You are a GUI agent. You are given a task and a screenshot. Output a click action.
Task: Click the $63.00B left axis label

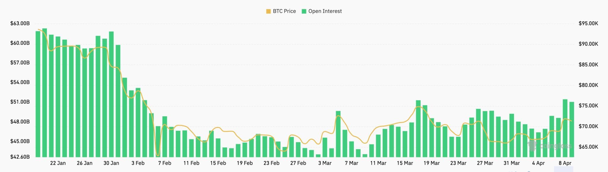click(20, 23)
